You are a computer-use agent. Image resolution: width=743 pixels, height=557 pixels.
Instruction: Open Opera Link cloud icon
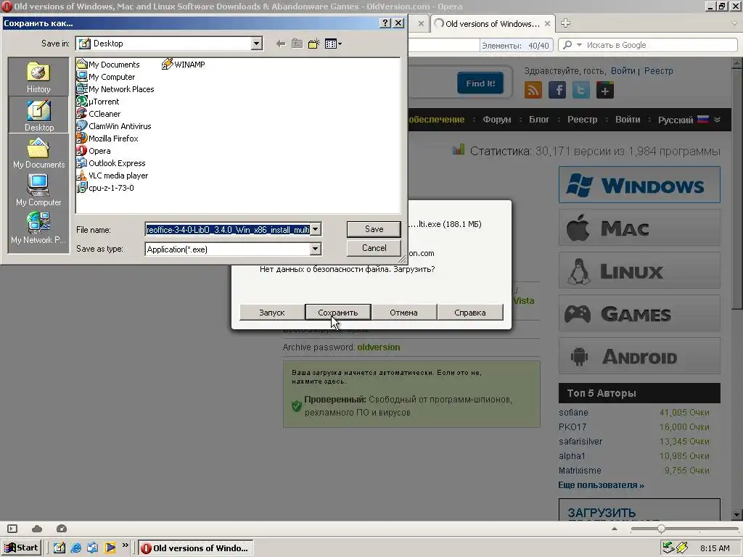tap(37, 529)
